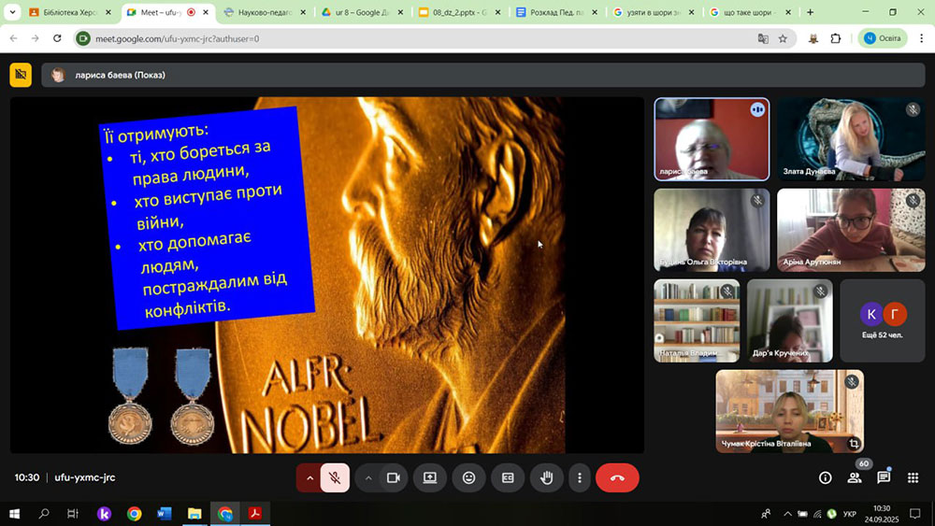Open File Explorer from the taskbar
The height and width of the screenshot is (526, 935).
(194, 514)
